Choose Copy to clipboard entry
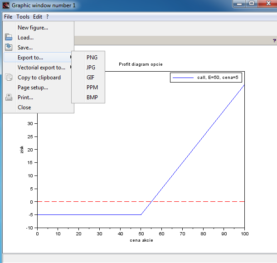This screenshot has height=263, width=277. pyautogui.click(x=39, y=78)
